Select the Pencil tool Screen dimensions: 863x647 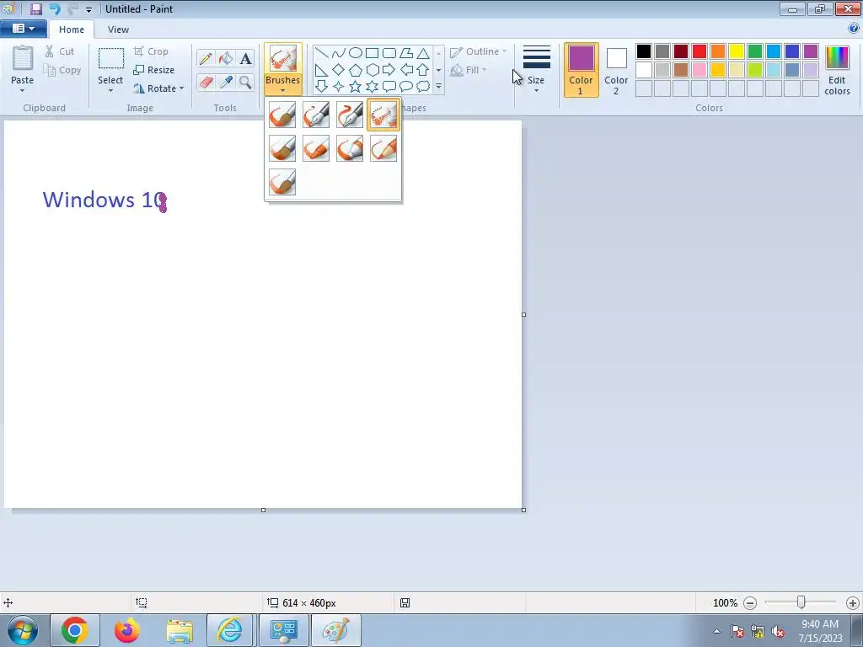coord(206,58)
